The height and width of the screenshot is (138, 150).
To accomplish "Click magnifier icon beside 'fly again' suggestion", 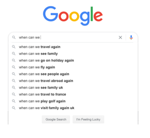I will click(x=14, y=67).
